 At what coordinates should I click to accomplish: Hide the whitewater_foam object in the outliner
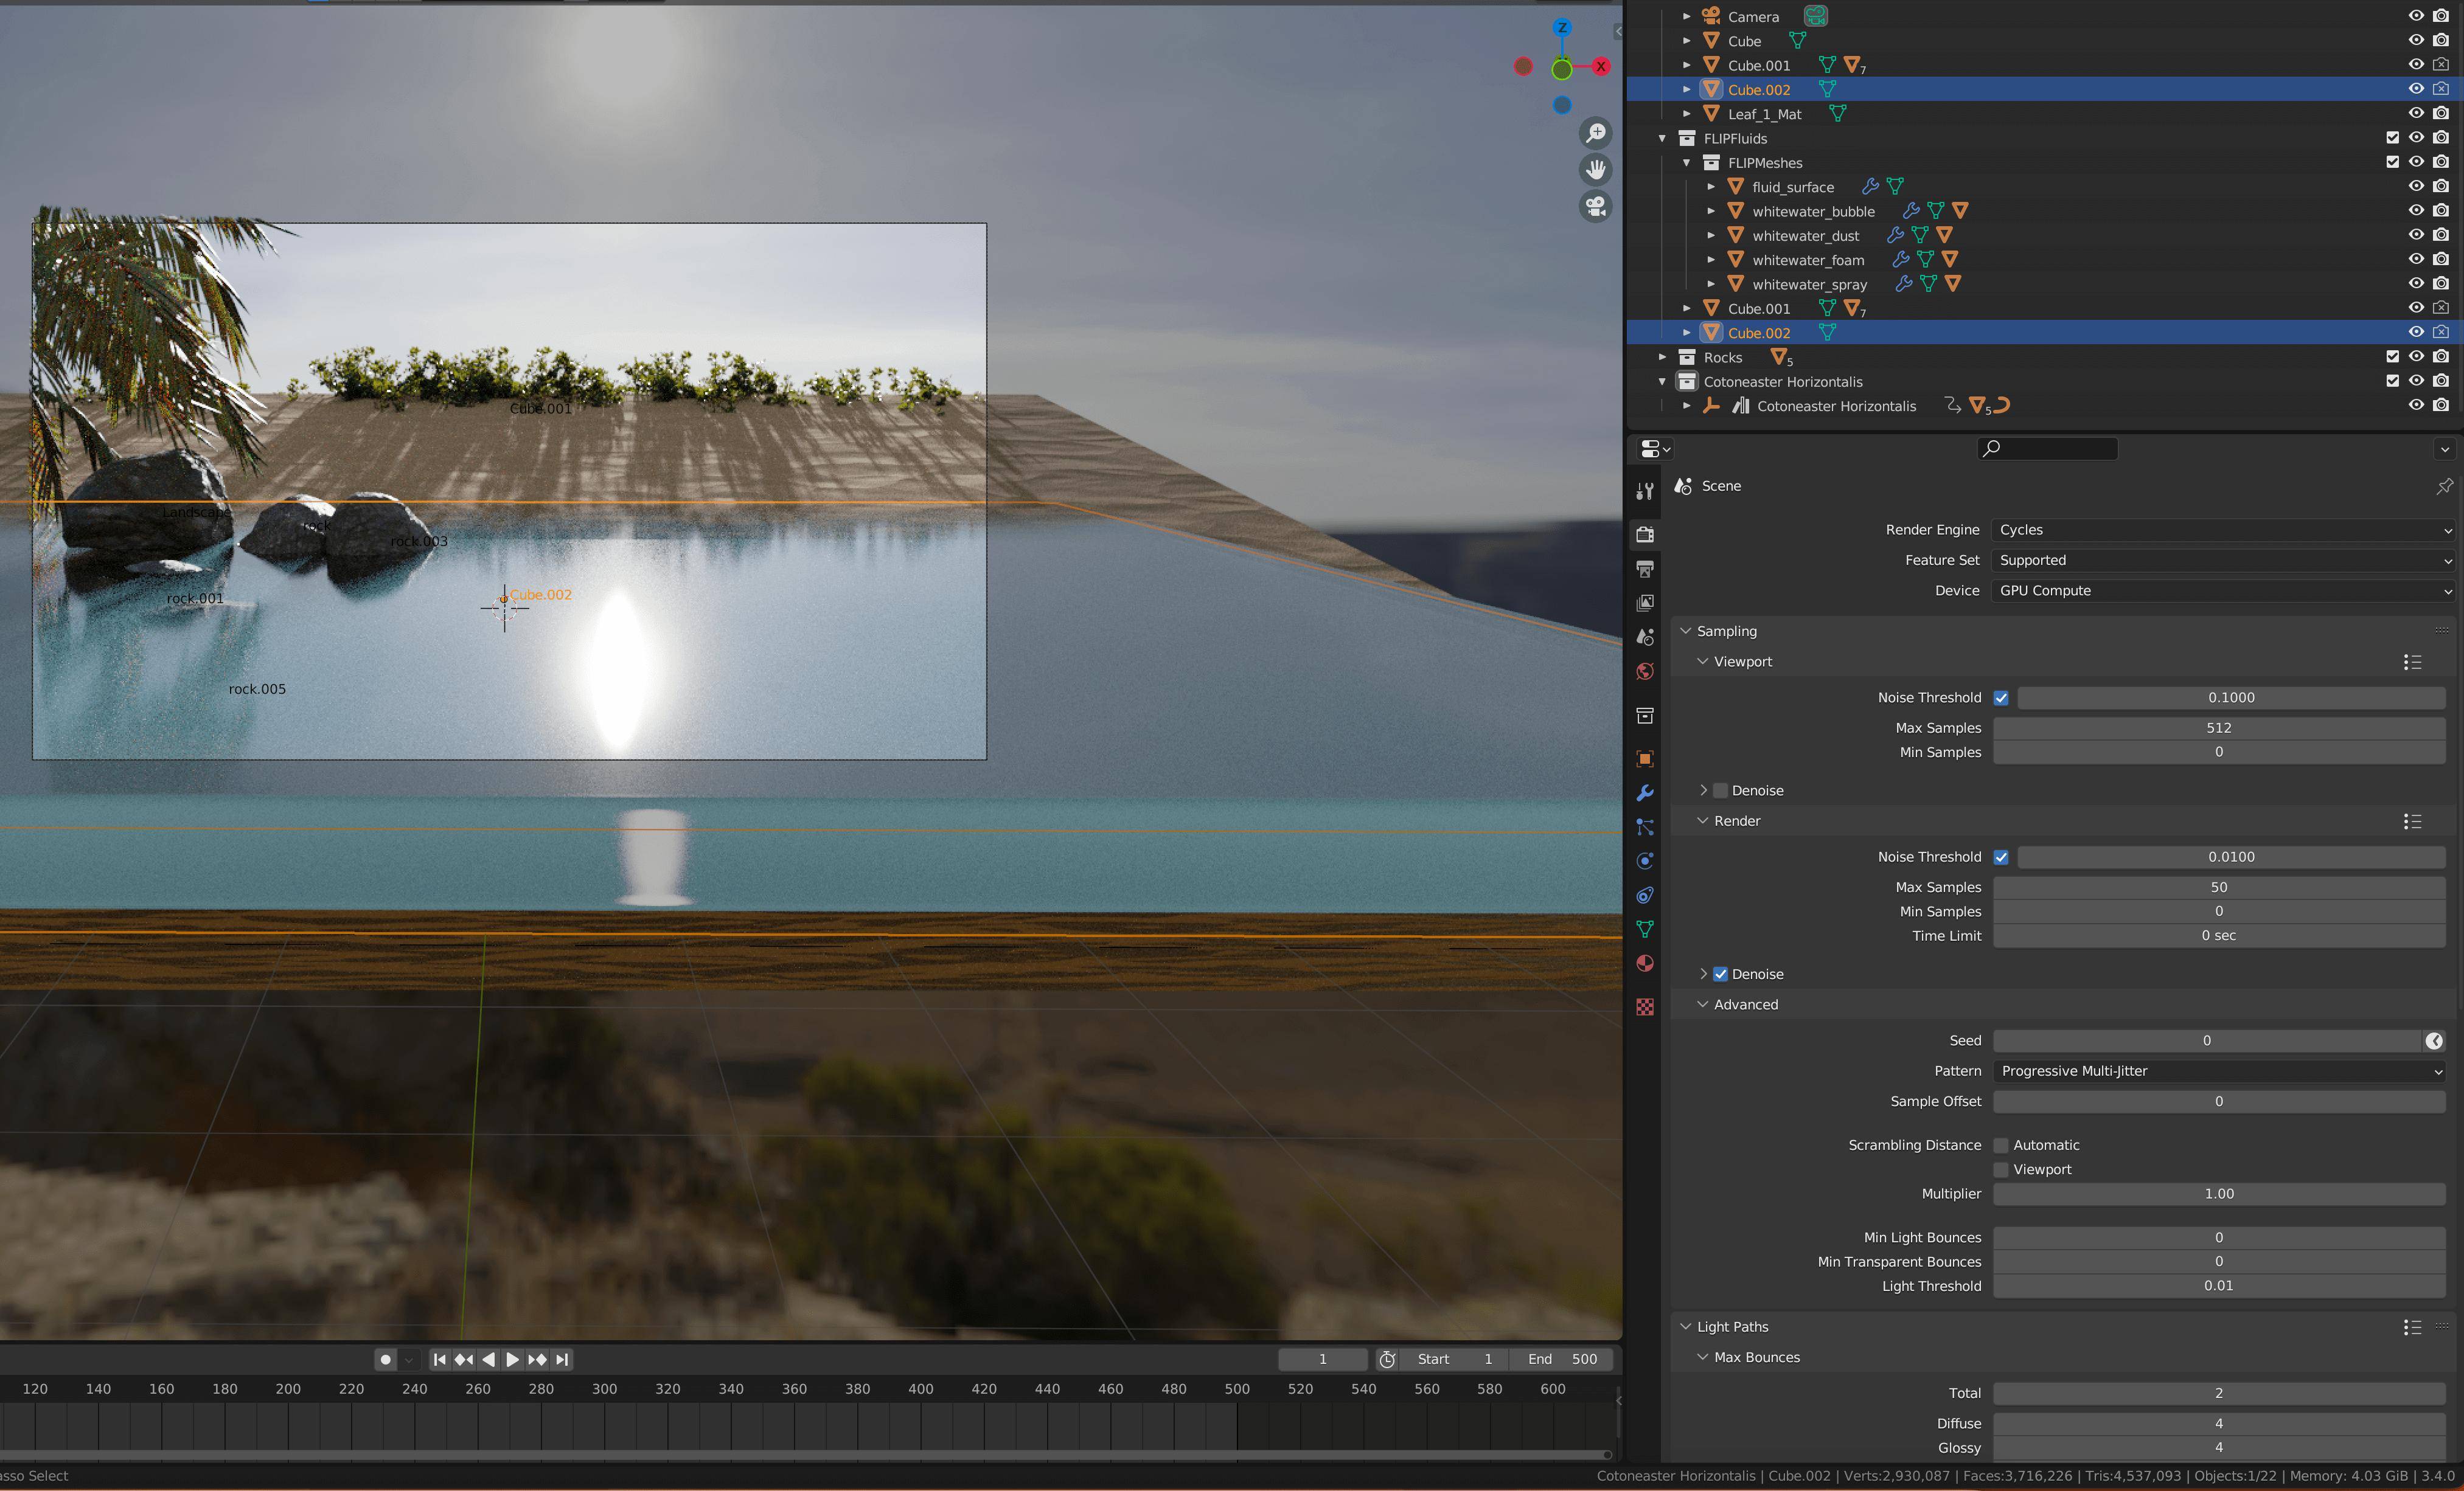(x=2416, y=259)
